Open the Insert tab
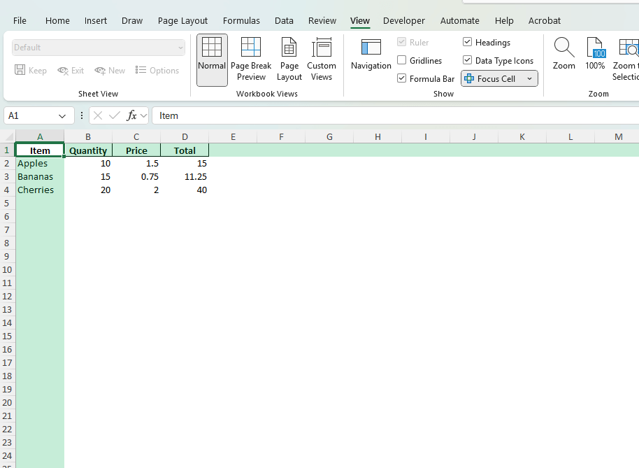This screenshot has height=468, width=639. 95,21
